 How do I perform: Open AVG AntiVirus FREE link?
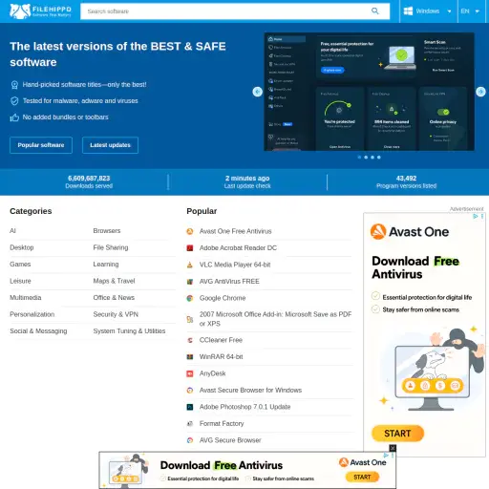pyautogui.click(x=229, y=282)
